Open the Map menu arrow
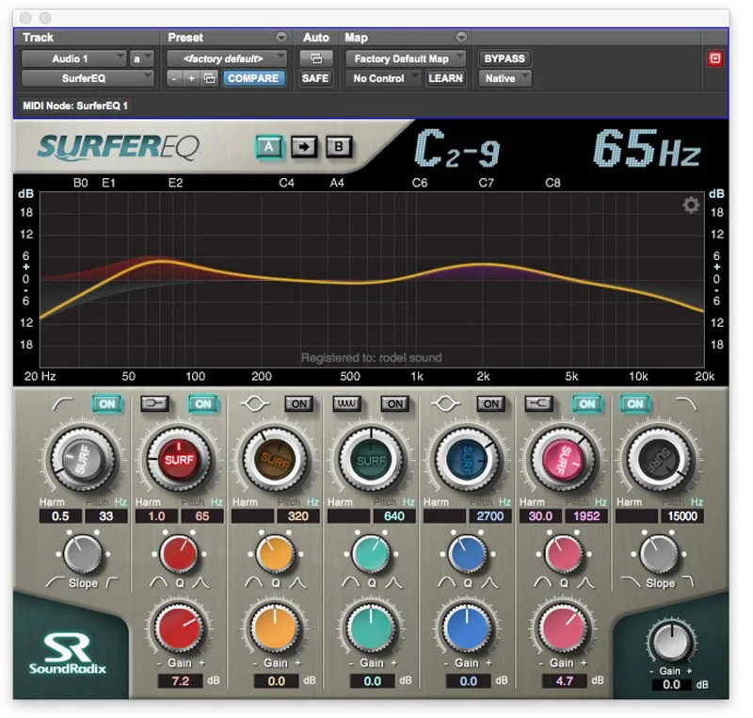 (461, 37)
